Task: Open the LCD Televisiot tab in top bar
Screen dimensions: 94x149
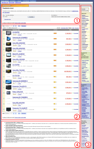Action: [x=26, y=1]
